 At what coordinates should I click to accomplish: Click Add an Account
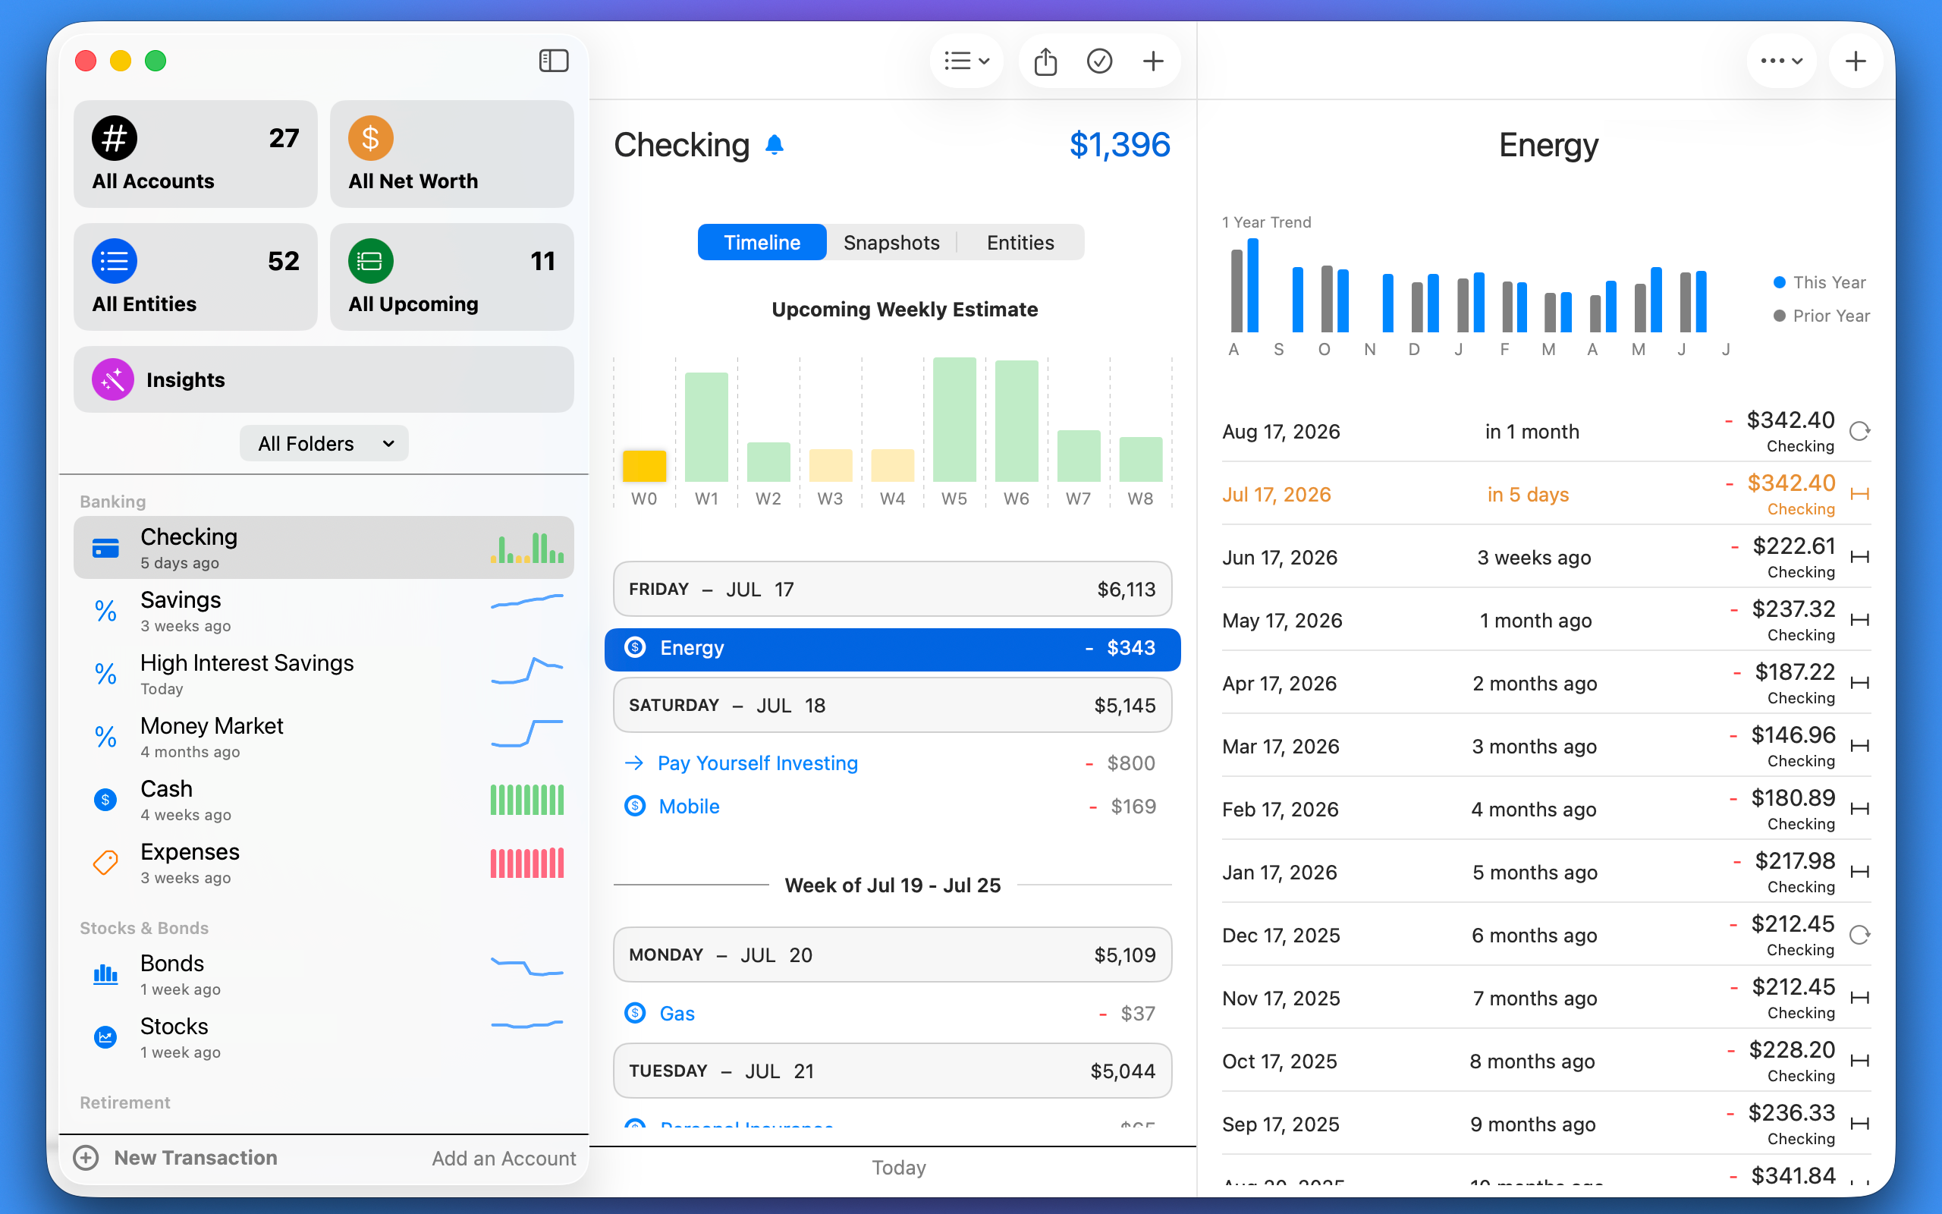point(503,1158)
